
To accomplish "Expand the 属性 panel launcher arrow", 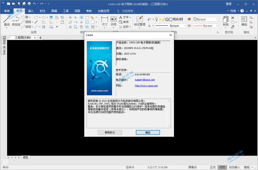I will pos(218,32).
